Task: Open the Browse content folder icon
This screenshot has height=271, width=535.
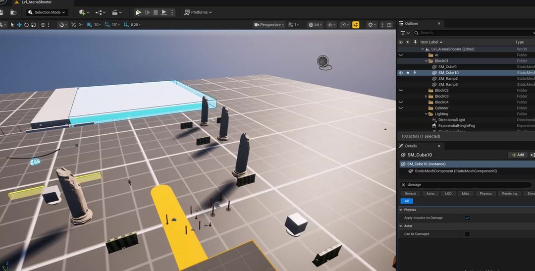Action: tap(13, 12)
